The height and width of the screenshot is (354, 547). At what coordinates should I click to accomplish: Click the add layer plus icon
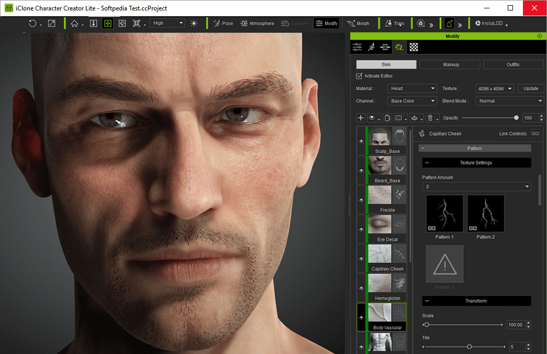360,118
